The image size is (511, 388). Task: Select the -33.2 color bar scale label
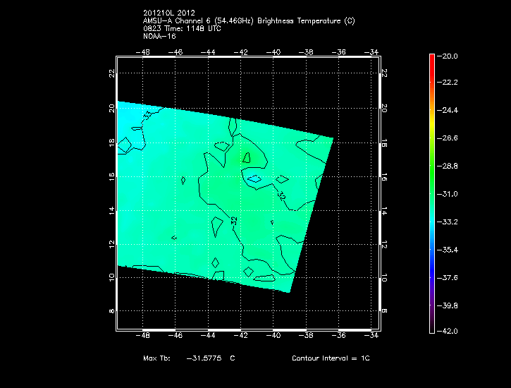[x=448, y=222]
